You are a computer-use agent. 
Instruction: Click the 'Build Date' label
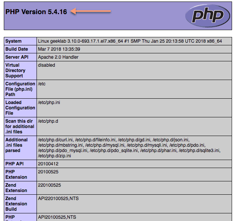[x=17, y=49]
